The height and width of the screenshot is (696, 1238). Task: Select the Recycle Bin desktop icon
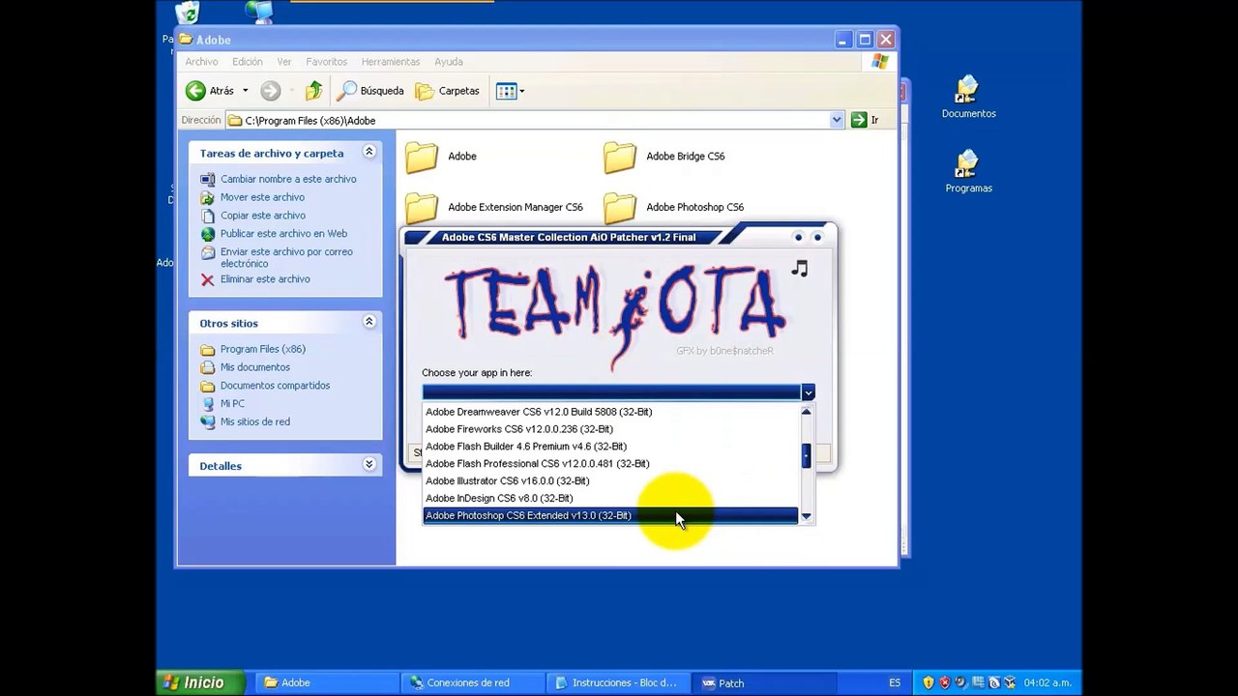coord(188,13)
